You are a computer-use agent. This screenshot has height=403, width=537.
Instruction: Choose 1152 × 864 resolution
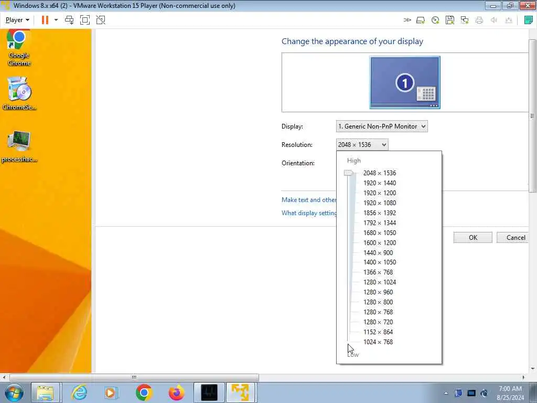point(378,332)
